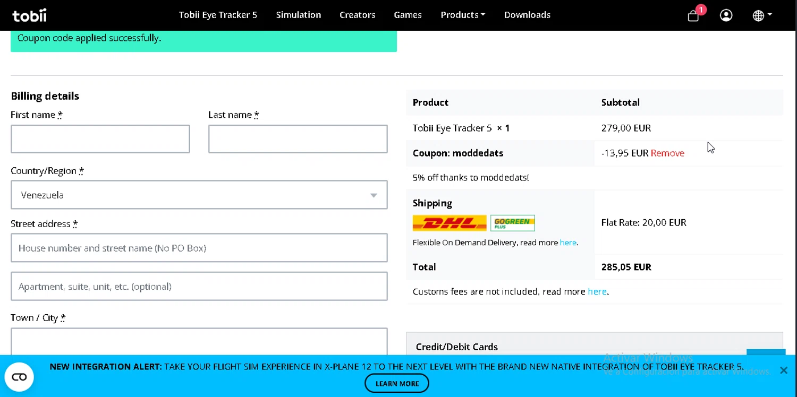
Task: Open the user account icon
Action: click(x=726, y=15)
